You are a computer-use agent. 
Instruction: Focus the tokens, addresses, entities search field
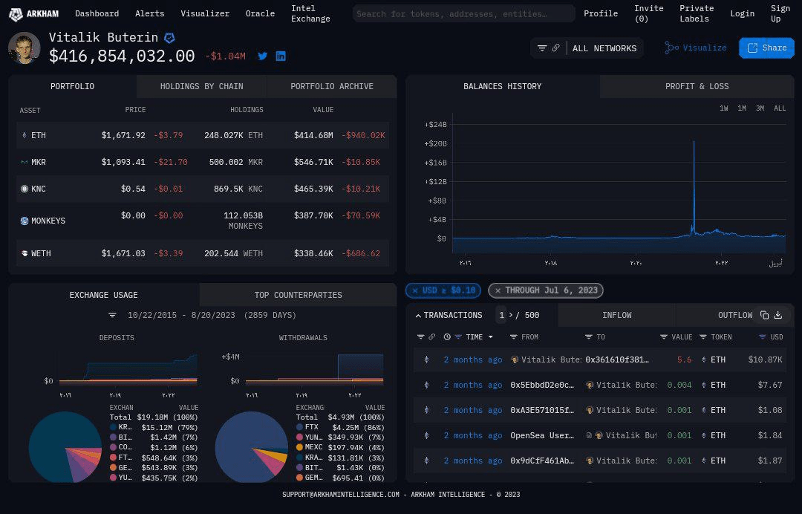(464, 14)
